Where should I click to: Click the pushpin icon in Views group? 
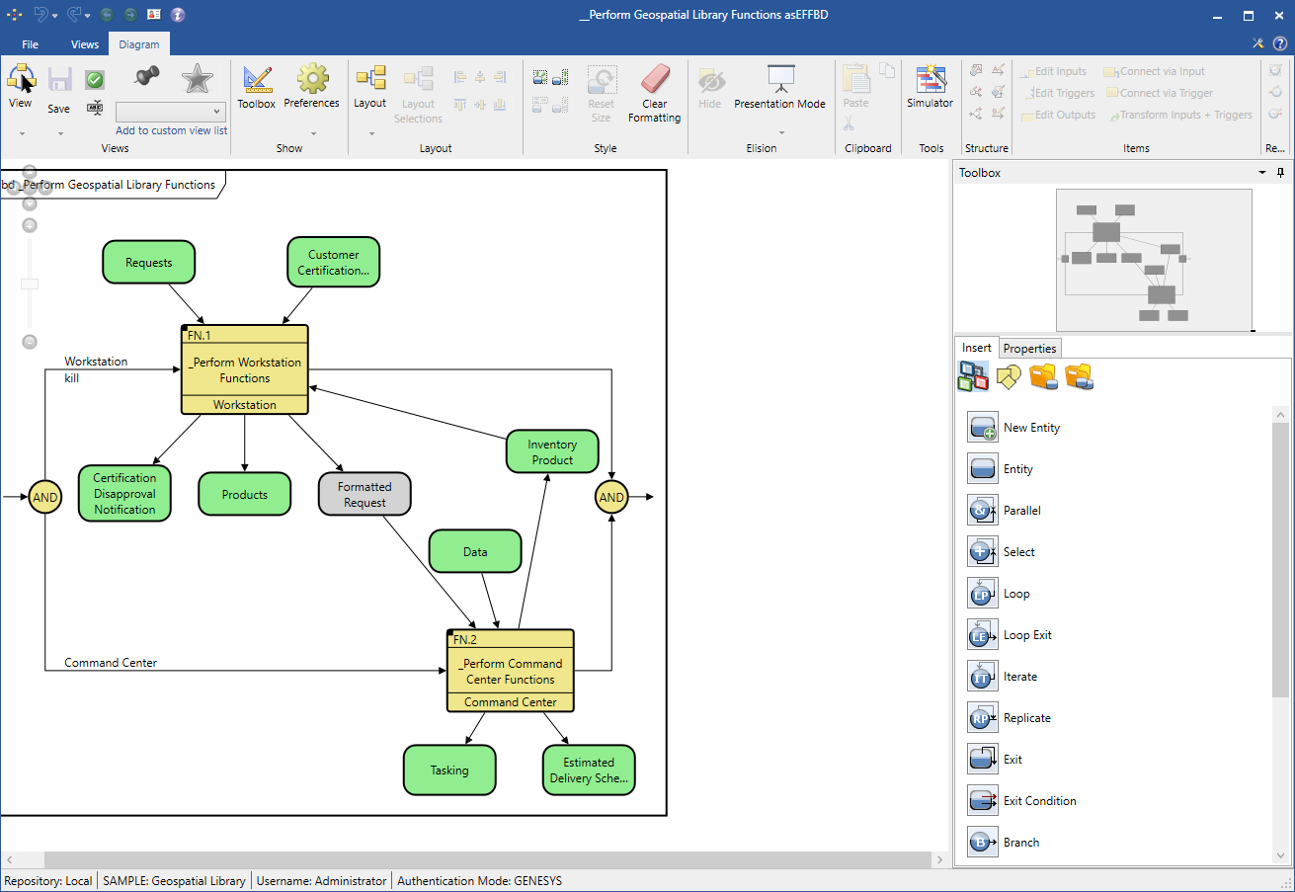[x=146, y=77]
